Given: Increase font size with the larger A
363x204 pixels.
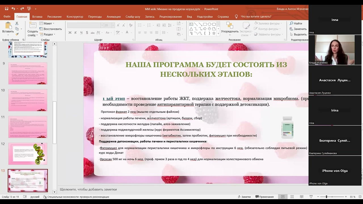Looking at the screenshot, I should click(x=119, y=25).
